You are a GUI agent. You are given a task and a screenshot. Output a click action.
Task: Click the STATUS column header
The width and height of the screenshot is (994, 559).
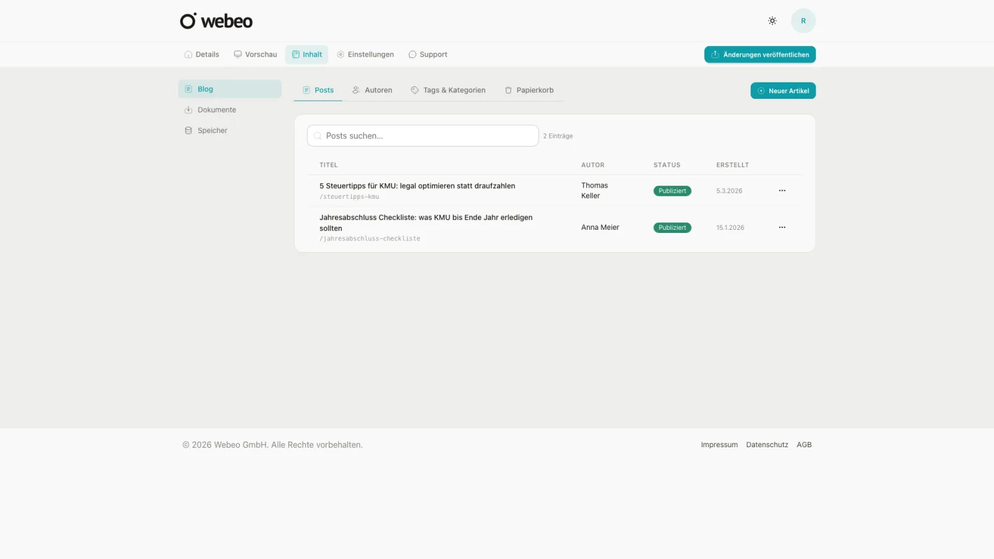667,165
